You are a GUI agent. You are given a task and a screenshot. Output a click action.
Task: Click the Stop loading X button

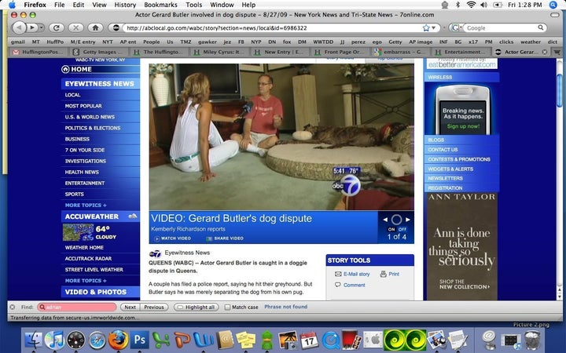(75, 27)
